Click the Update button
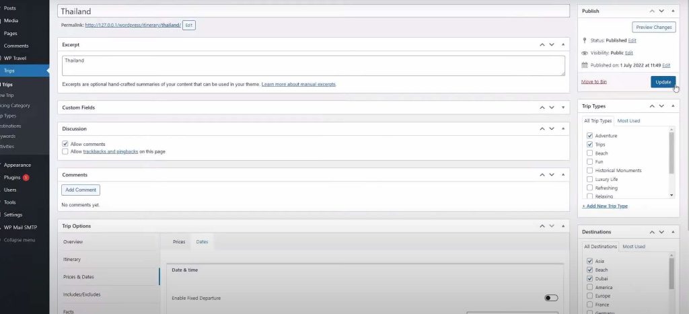The height and width of the screenshot is (314, 689). pyautogui.click(x=663, y=82)
